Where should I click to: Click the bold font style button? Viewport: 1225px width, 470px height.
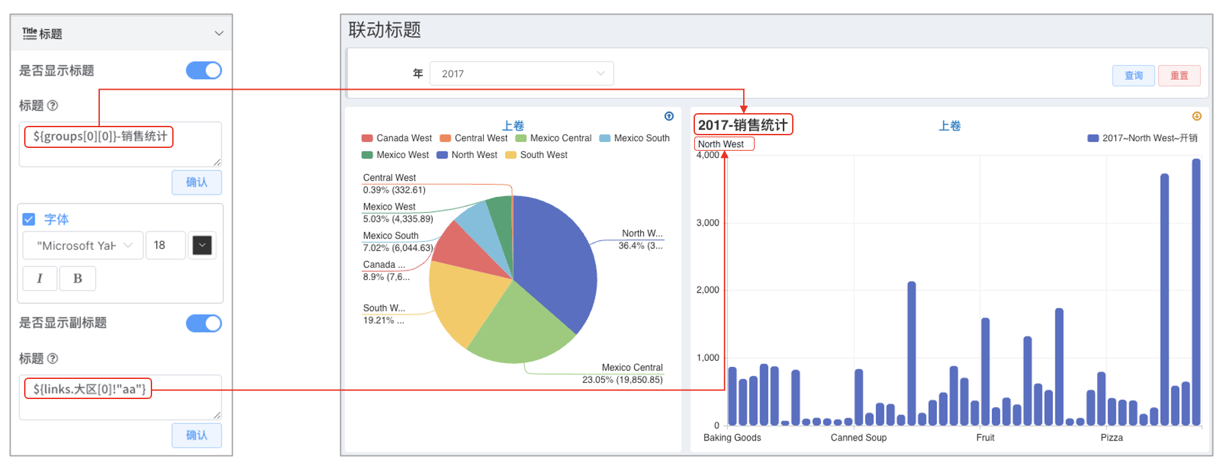[x=78, y=279]
